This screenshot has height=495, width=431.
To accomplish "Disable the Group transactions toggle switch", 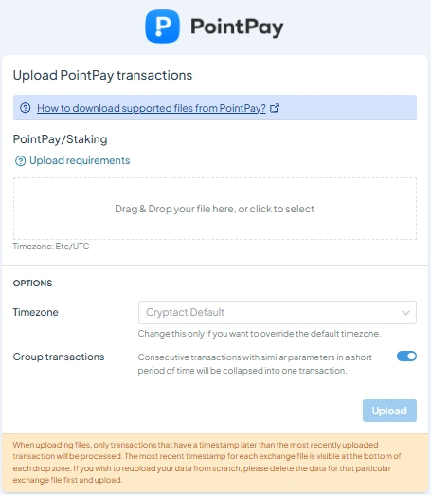I will coord(406,357).
